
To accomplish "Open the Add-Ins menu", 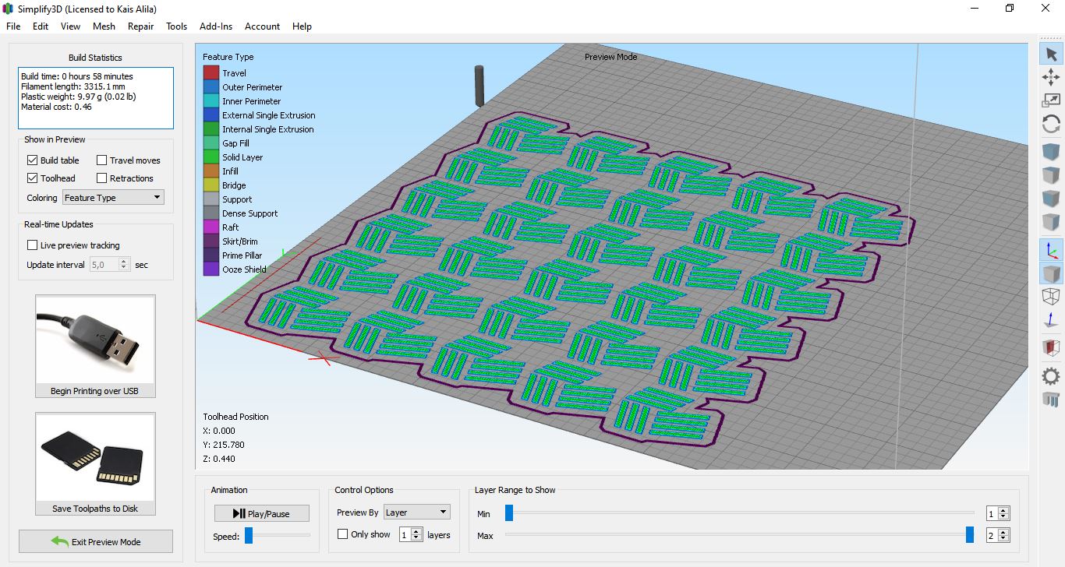I will (216, 26).
